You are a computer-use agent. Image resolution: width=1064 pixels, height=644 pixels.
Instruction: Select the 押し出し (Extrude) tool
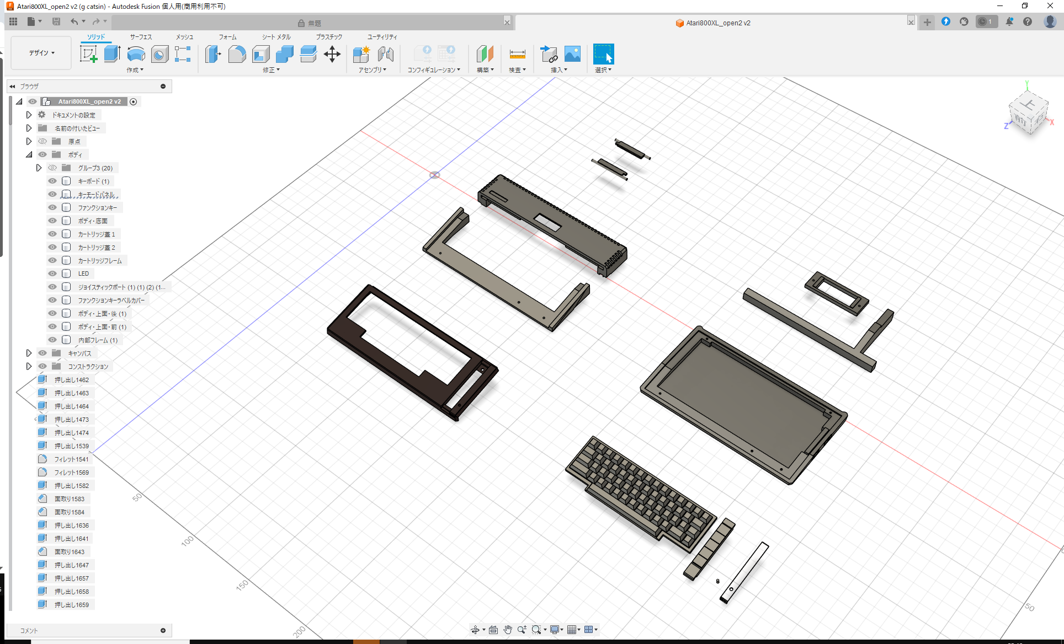pyautogui.click(x=112, y=54)
